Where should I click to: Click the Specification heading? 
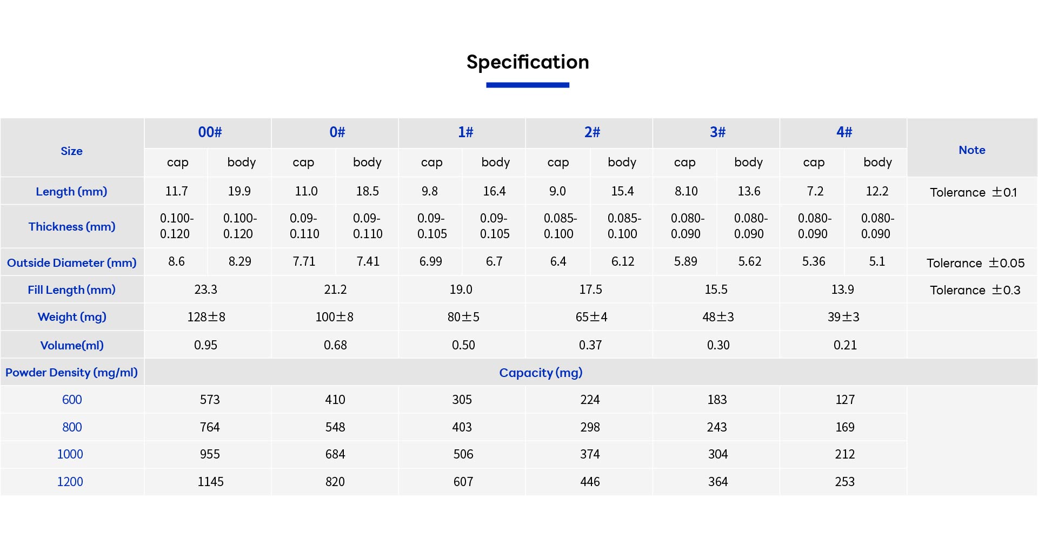click(528, 62)
